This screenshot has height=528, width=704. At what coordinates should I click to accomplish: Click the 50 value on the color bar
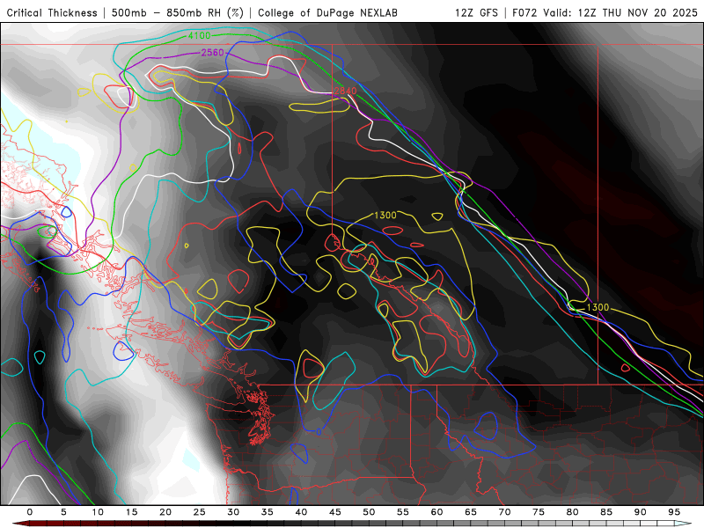point(369,512)
